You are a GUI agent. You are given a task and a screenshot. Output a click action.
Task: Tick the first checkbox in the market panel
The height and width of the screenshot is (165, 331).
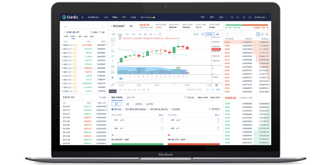click(x=91, y=32)
